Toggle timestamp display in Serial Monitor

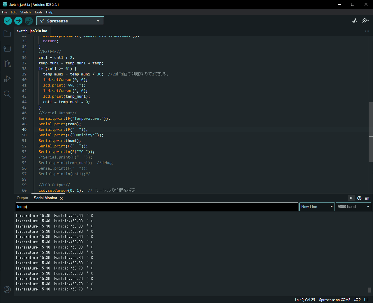[359, 198]
